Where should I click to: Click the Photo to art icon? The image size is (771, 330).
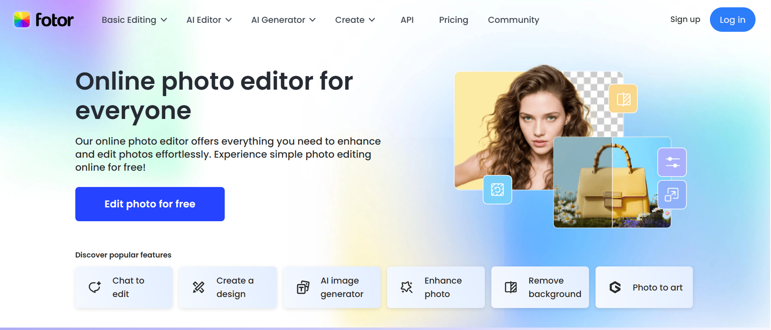(615, 287)
